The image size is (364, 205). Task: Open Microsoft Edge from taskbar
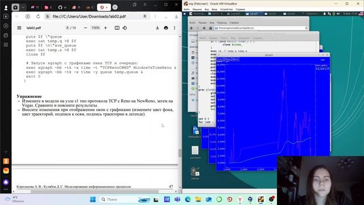[x=188, y=199]
